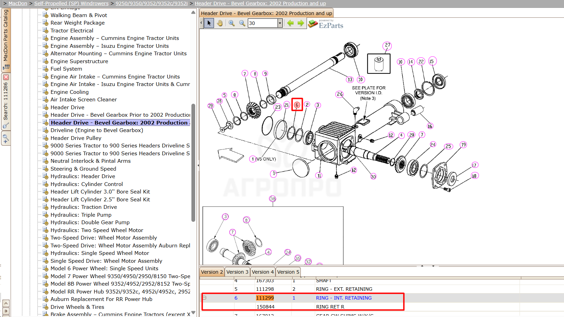Open Hydraulics: Triple Pump tree item

(81, 215)
